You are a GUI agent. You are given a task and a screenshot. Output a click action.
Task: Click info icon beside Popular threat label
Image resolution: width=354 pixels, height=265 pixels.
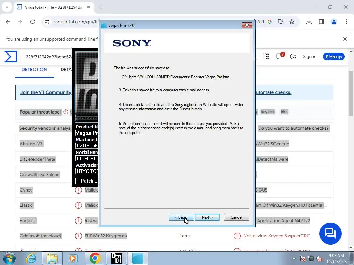[x=66, y=112]
